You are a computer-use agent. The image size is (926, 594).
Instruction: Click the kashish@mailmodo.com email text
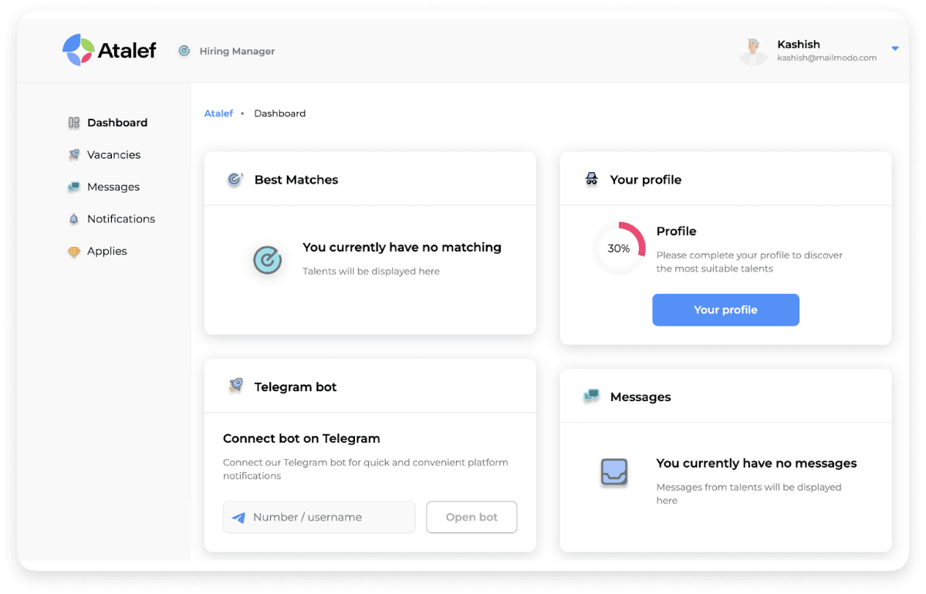pyautogui.click(x=827, y=58)
